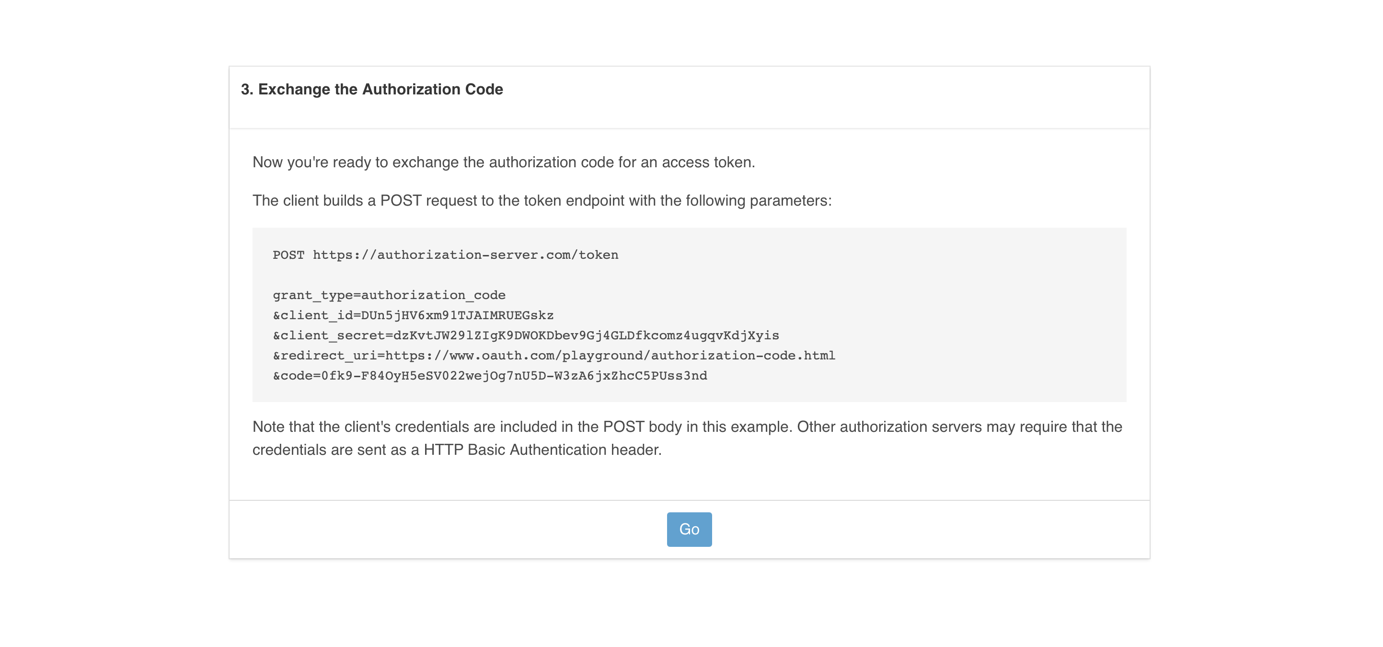Click the 'Now you're ready to exchange' sentence
Viewport: 1383px width, 647px height.
click(503, 162)
